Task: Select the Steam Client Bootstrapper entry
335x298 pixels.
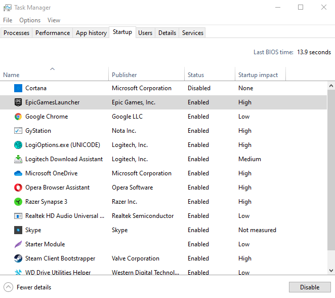Action: coord(60,258)
